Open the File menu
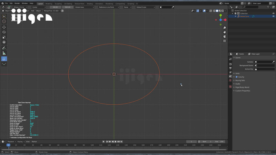 pos(6,3)
